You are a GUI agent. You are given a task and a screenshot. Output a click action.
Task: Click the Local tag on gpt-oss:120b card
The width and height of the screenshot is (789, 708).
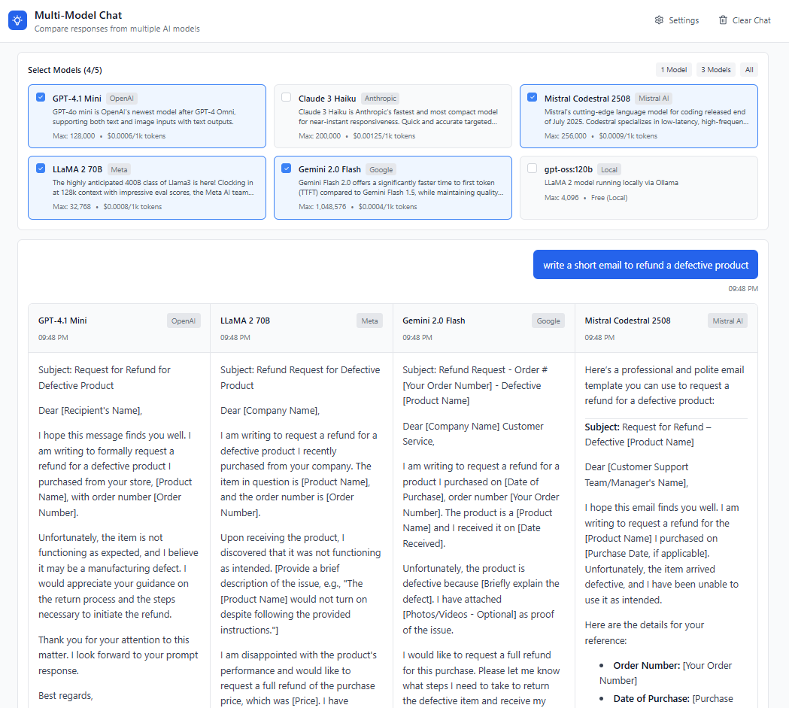point(609,169)
